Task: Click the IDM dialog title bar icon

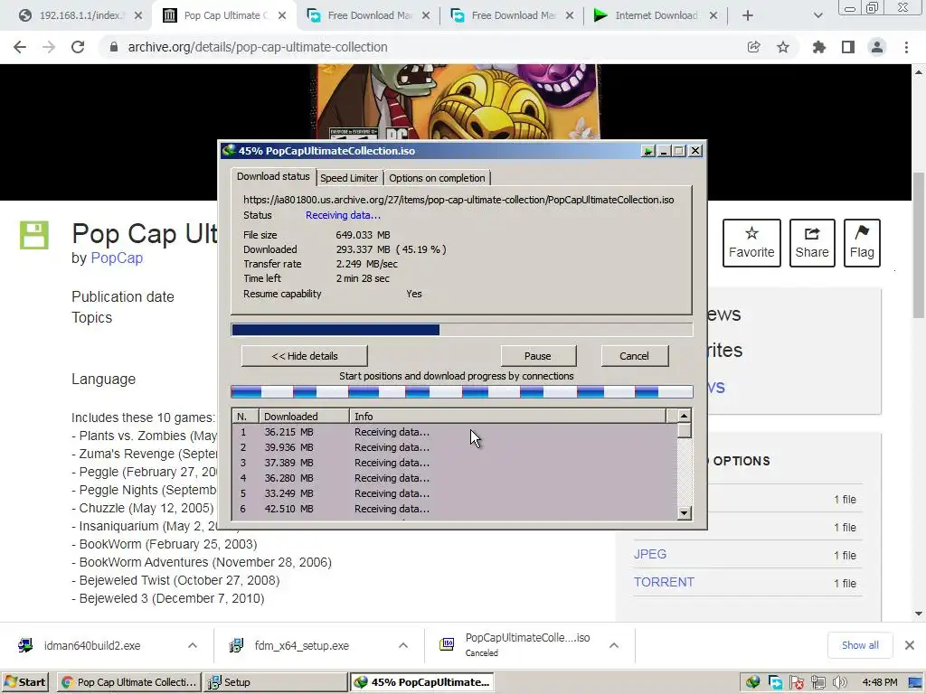Action: click(229, 151)
